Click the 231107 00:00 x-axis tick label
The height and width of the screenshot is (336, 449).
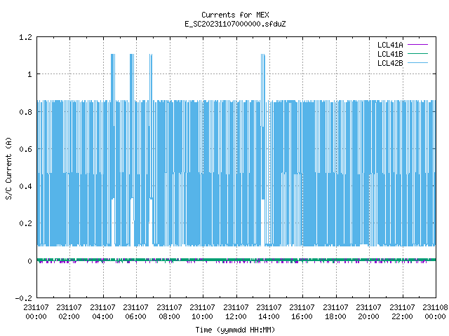(x=36, y=312)
